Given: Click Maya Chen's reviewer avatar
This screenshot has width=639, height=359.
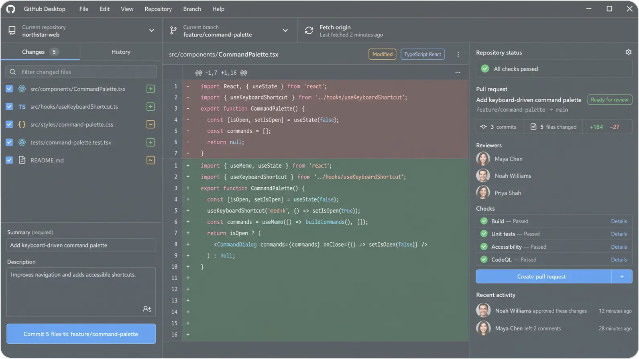Looking at the screenshot, I should tap(483, 159).
